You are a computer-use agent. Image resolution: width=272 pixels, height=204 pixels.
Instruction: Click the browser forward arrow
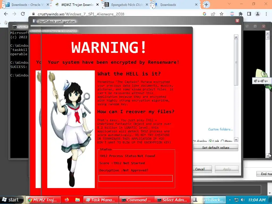14,14
